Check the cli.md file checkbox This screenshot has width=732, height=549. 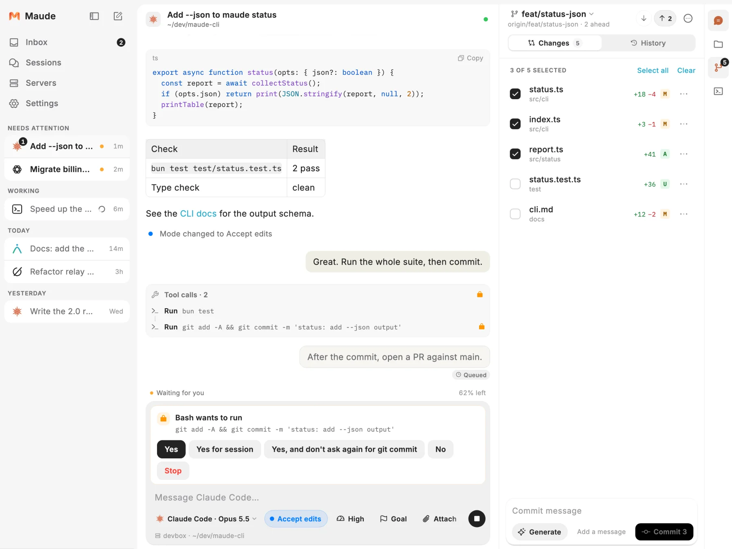[515, 214]
